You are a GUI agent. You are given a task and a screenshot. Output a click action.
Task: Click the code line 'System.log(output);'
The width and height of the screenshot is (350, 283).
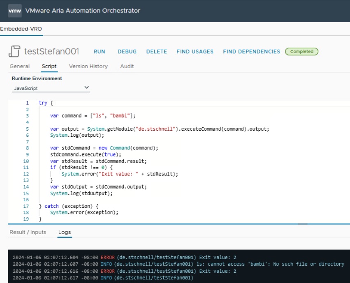tap(77, 135)
